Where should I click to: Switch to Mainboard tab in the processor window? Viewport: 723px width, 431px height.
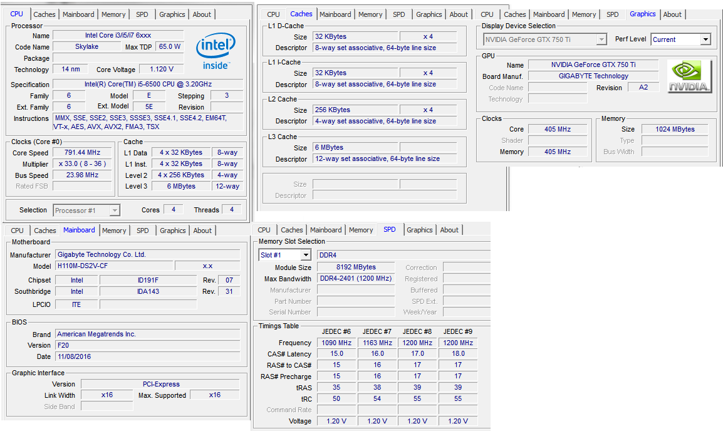[x=79, y=14]
